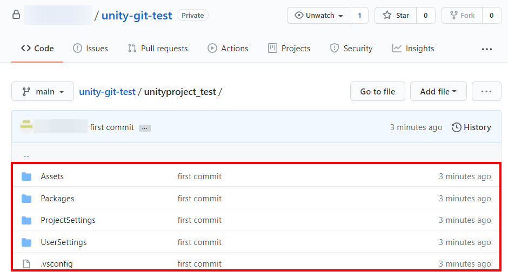Open first commit link in Packages row
508x272 pixels.
[x=199, y=199]
